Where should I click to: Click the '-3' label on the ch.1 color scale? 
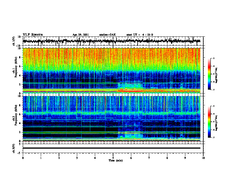[x=213, y=58]
